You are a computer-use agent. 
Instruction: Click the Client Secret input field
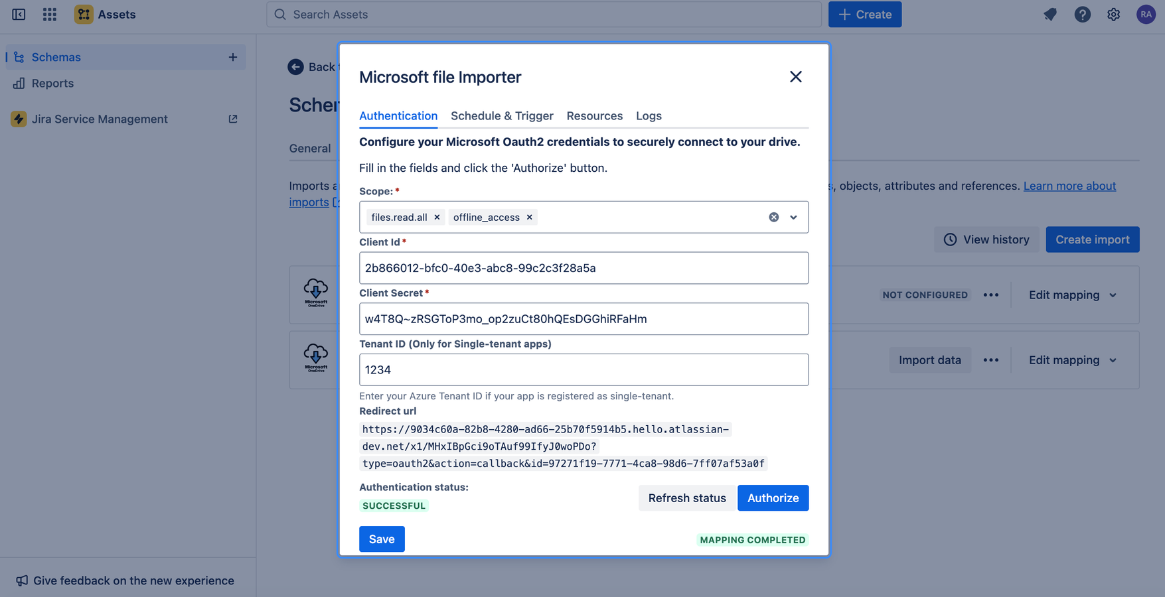pos(584,318)
